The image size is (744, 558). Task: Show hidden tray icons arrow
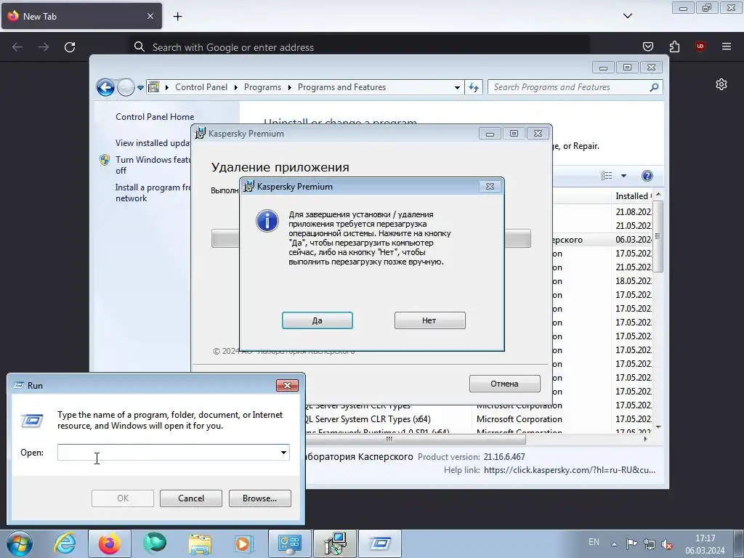(x=614, y=544)
